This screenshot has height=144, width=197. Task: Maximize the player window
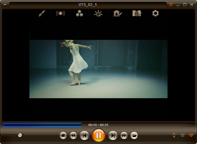(185, 5)
